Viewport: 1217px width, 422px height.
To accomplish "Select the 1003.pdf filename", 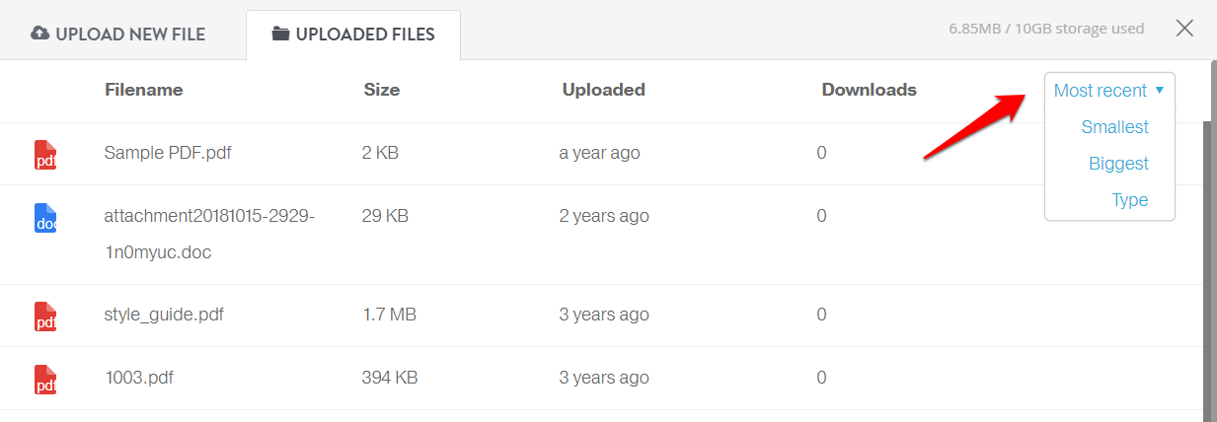I will click(x=139, y=378).
